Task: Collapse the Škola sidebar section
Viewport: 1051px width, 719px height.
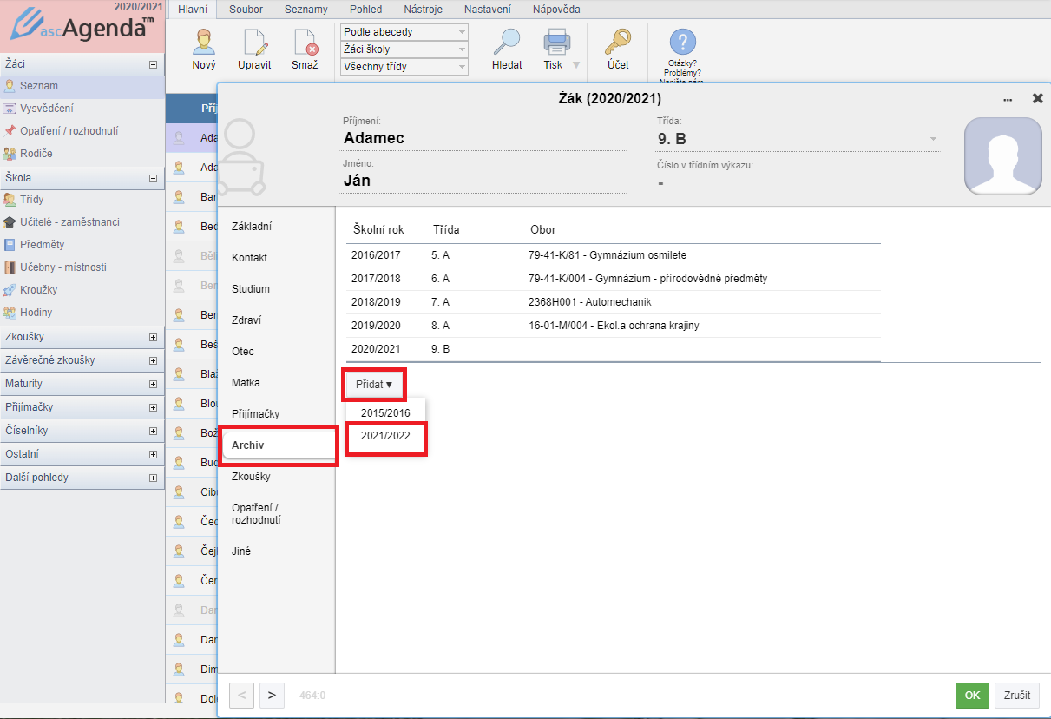Action: tap(153, 178)
